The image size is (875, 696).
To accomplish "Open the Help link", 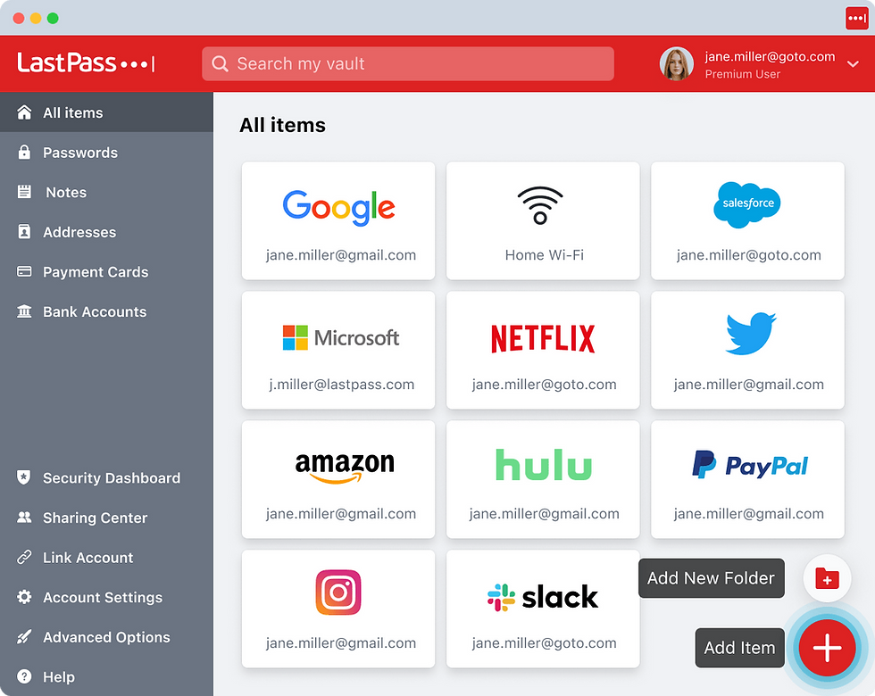I will click(x=106, y=676).
